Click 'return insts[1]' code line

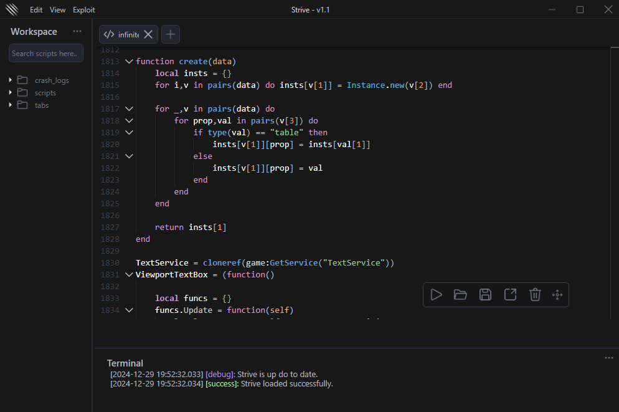[191, 227]
